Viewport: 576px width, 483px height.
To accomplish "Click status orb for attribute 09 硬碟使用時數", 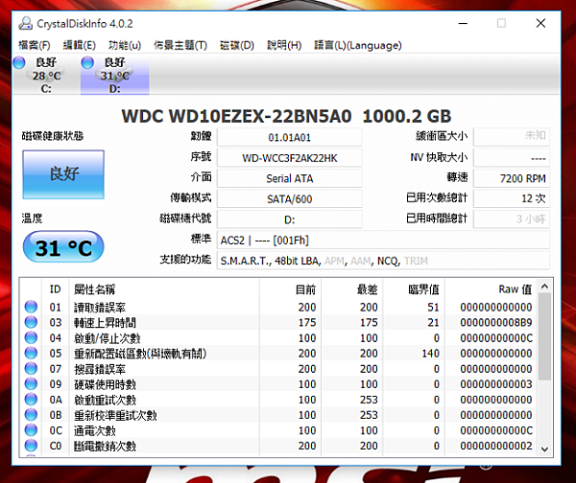I will [31, 383].
